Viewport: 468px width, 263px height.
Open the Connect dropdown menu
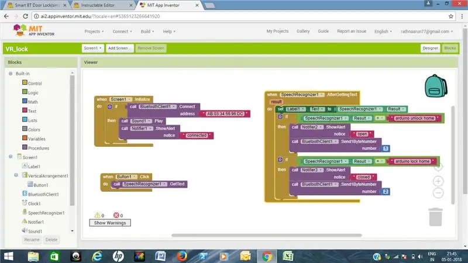tap(122, 32)
